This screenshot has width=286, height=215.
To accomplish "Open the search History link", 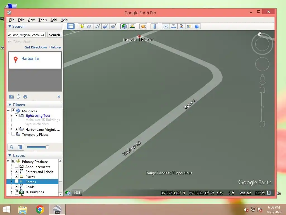I will click(x=55, y=47).
